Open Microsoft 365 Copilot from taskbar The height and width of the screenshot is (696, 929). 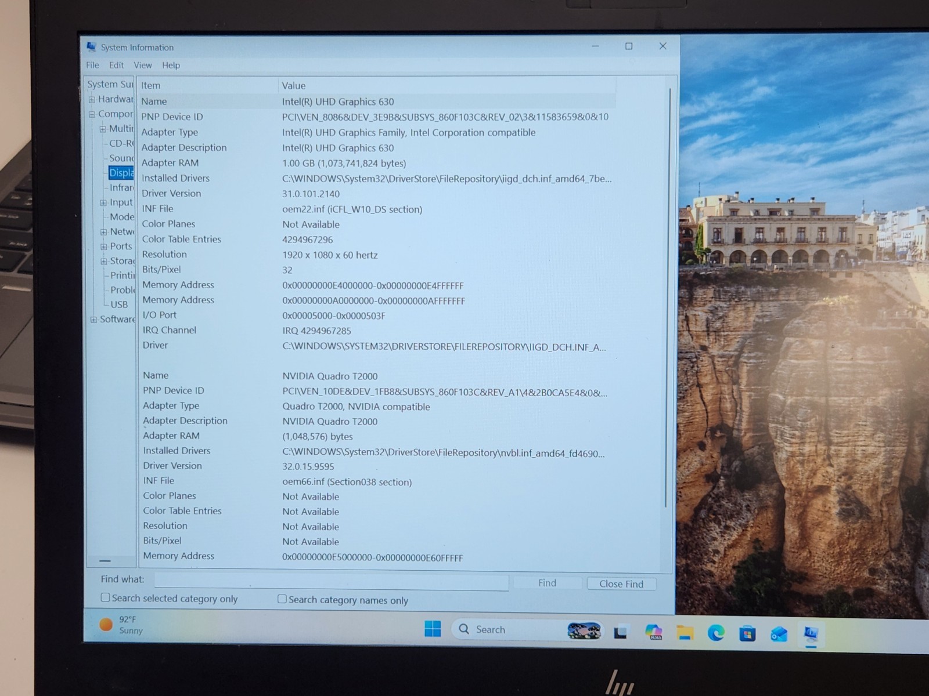pyautogui.click(x=654, y=632)
